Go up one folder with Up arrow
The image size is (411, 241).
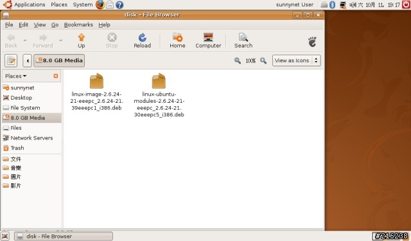(x=82, y=40)
